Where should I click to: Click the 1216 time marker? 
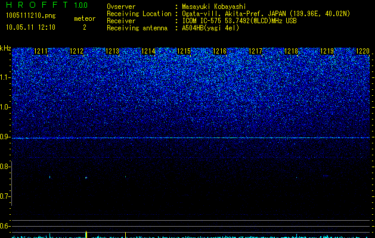point(219,51)
